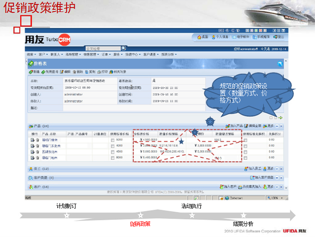Click the green arrow below the detail form
The height and width of the screenshot is (237, 315).
pyautogui.click(x=280, y=118)
